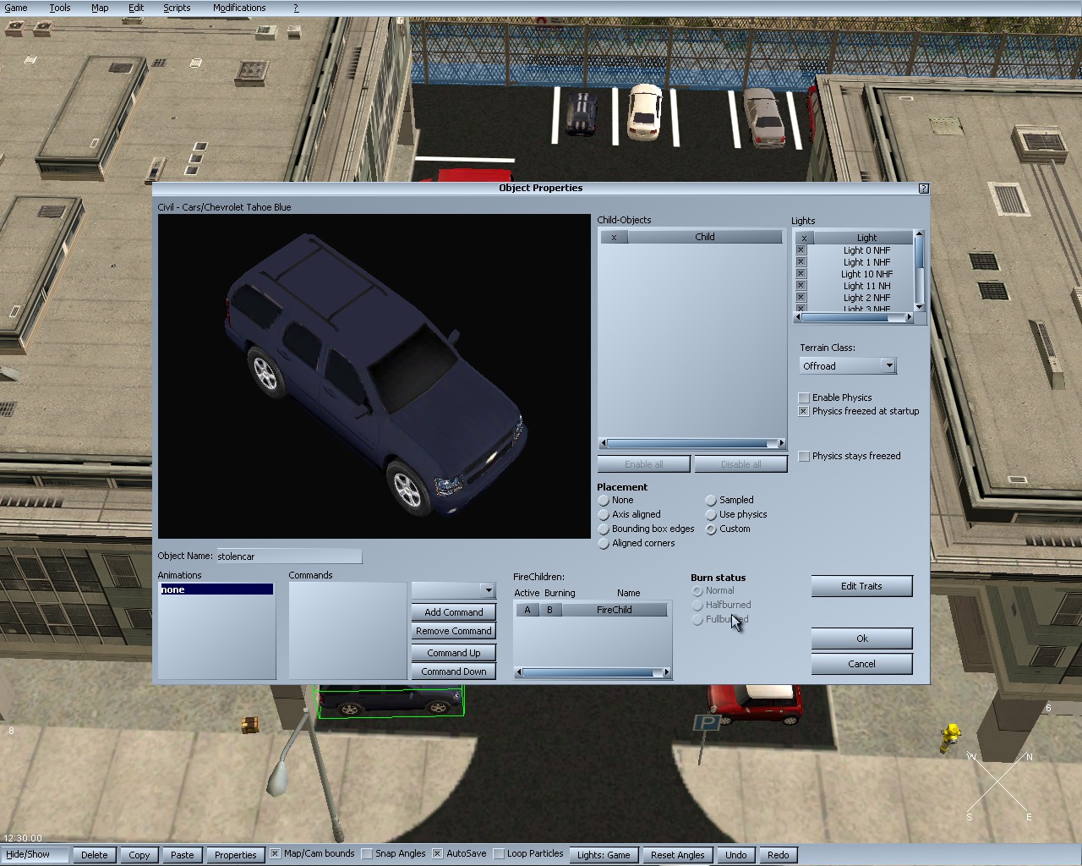Viewport: 1082px width, 866px height.
Task: Click Paste in the bottom toolbar
Action: pyautogui.click(x=182, y=855)
